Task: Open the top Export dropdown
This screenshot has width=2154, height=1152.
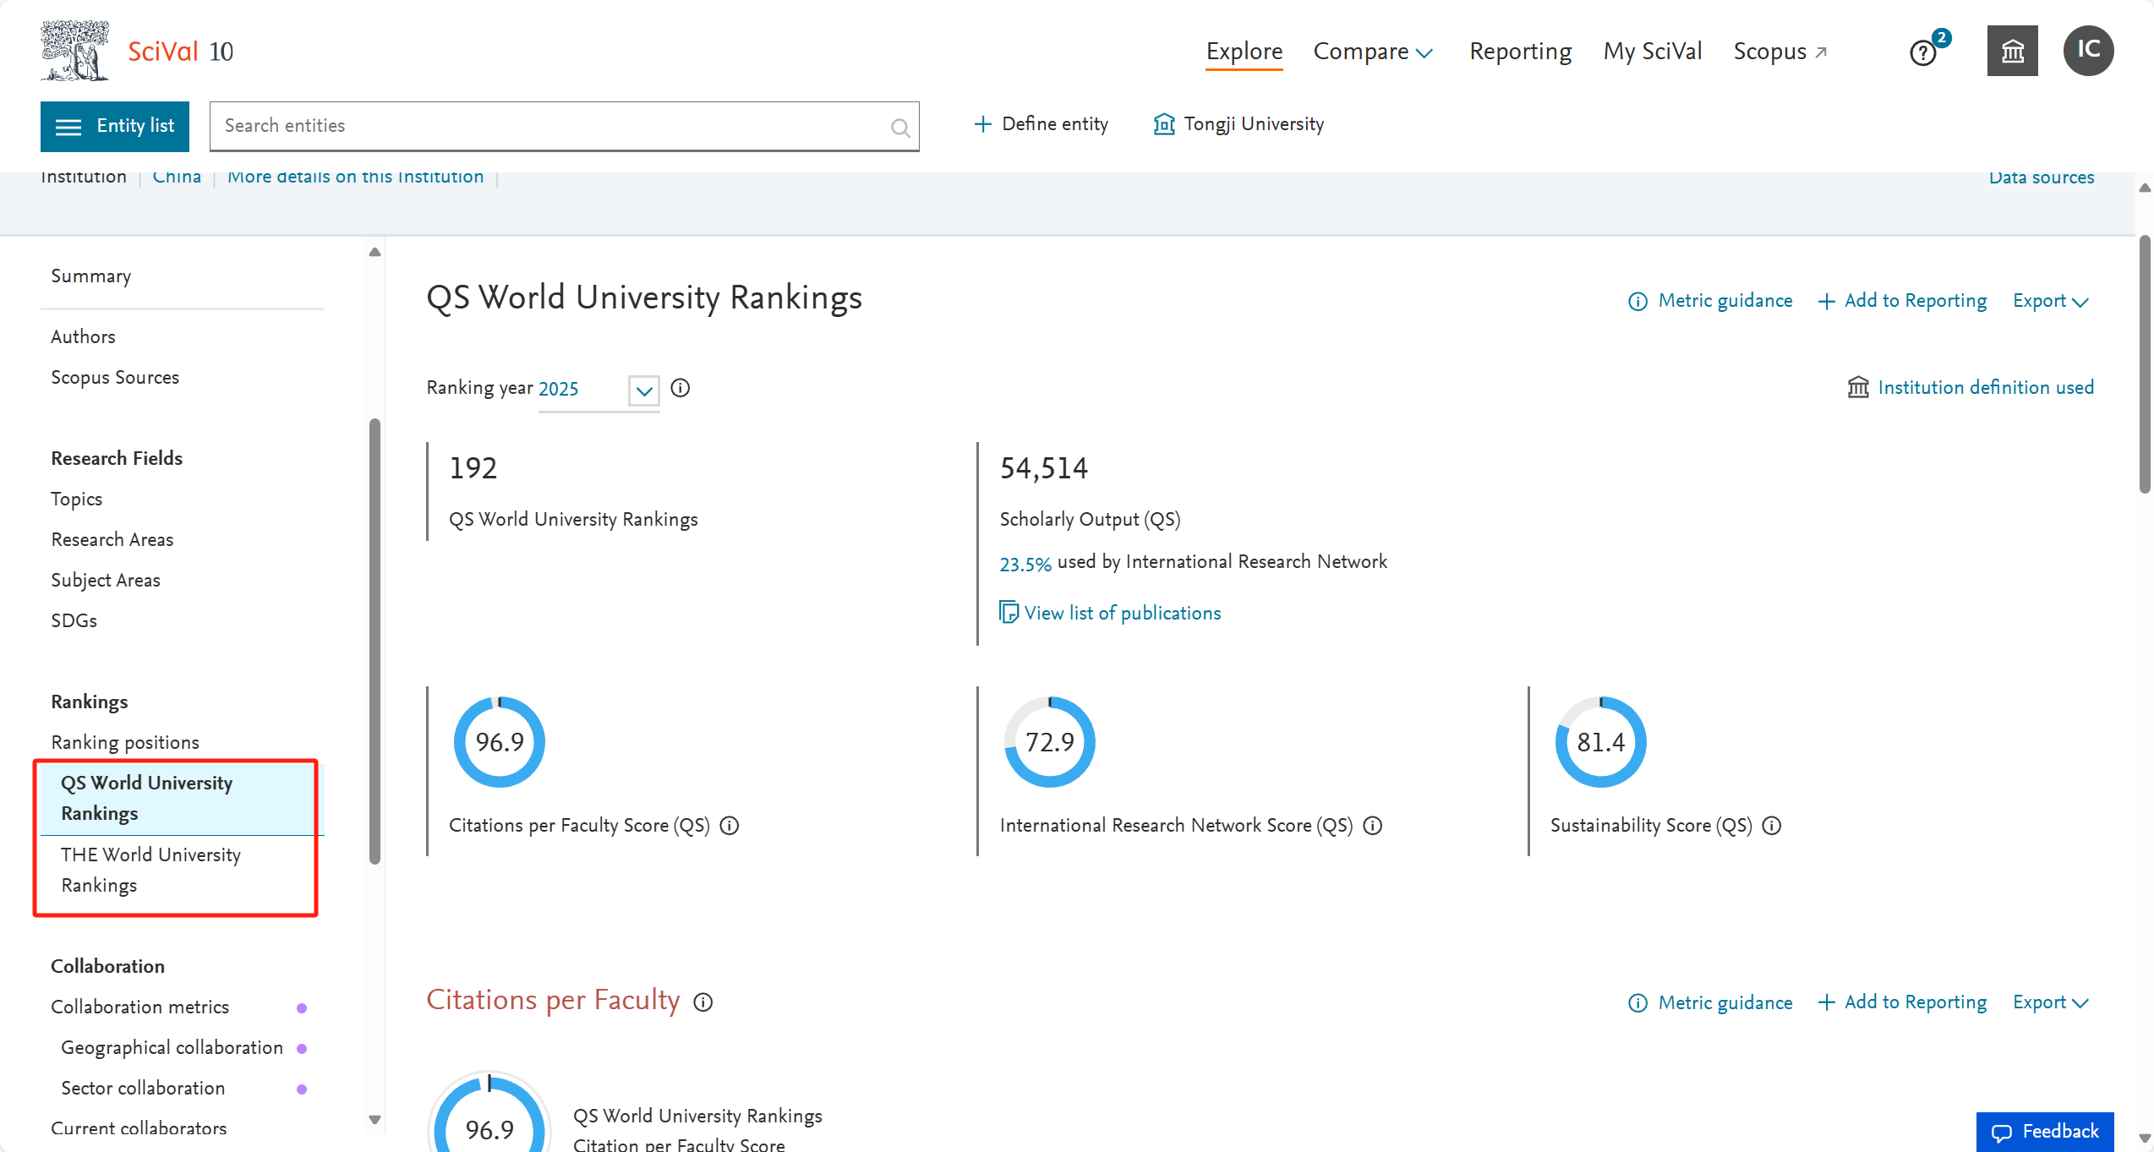Action: tap(2051, 301)
